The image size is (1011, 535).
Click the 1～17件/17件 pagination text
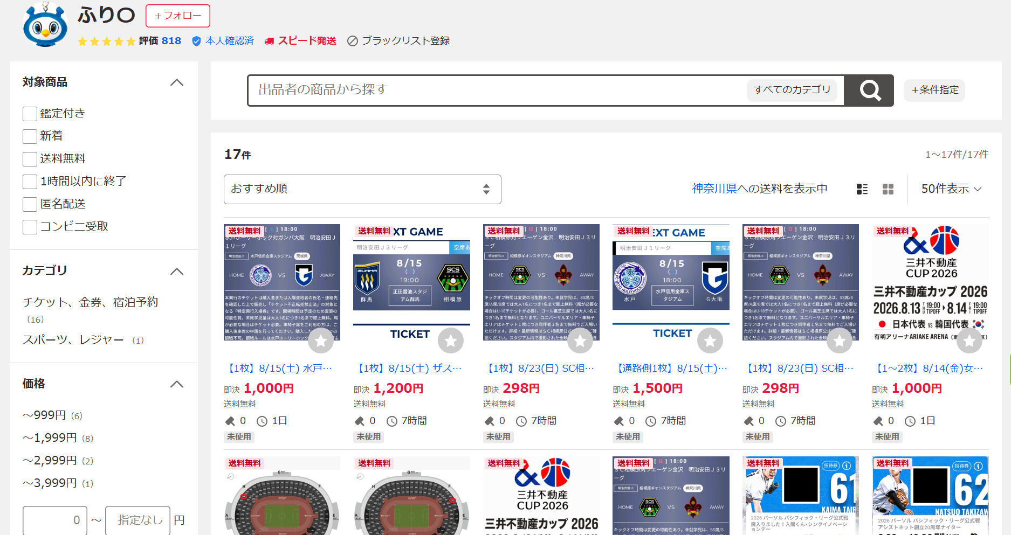coord(957,155)
